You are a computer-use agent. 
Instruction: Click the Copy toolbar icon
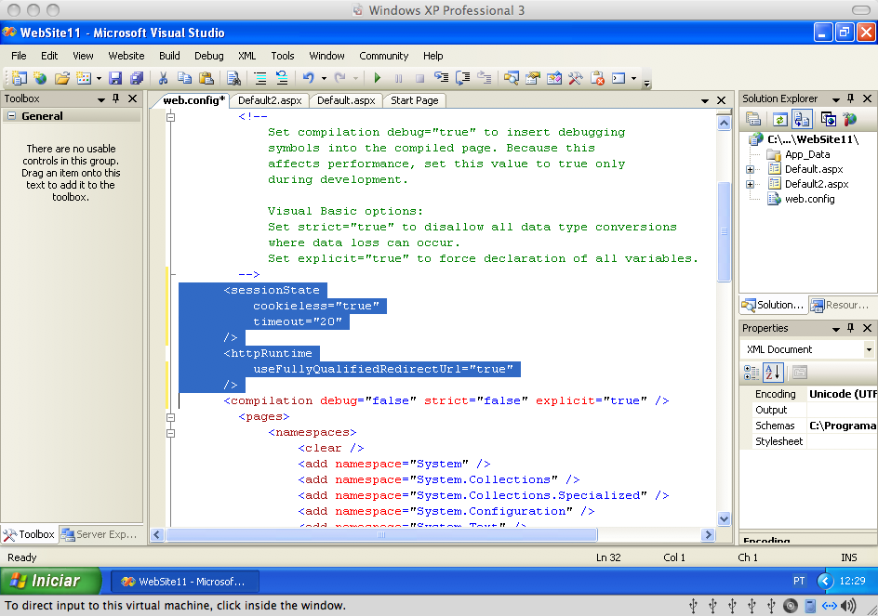coord(184,78)
